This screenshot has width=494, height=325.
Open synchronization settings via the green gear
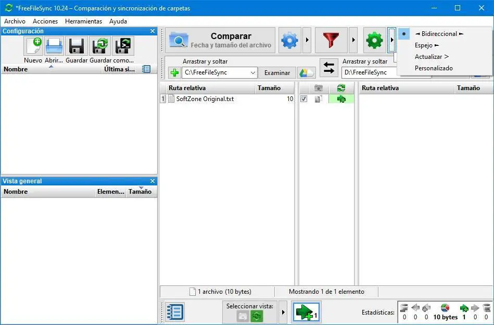tap(375, 40)
